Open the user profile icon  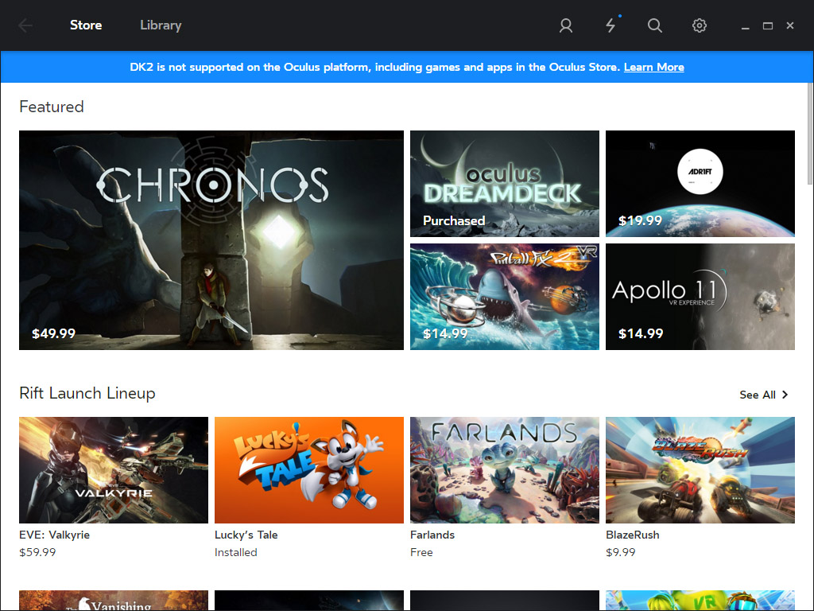click(566, 25)
